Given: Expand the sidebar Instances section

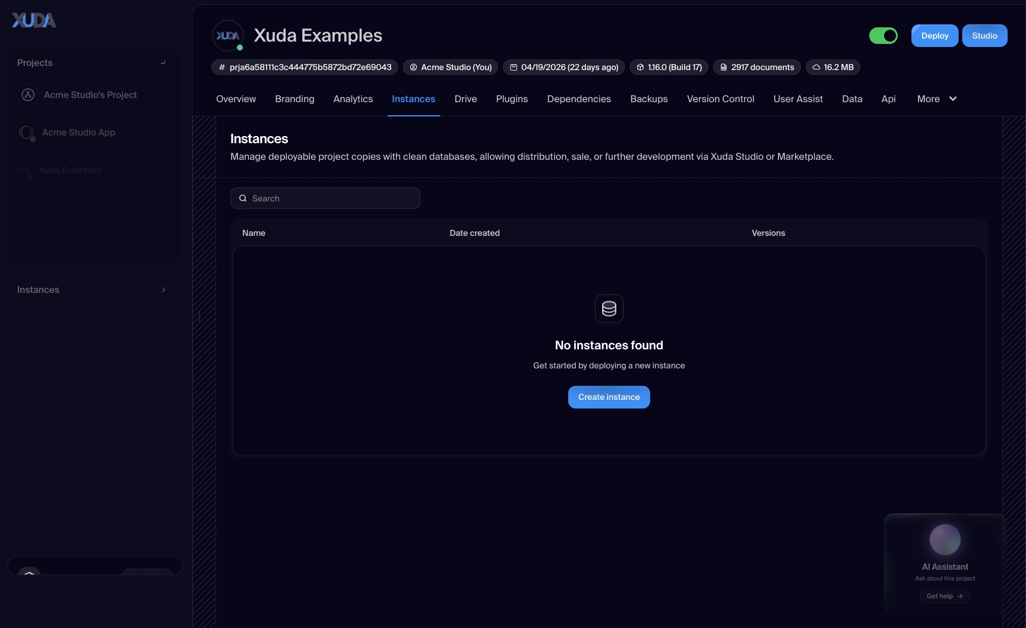Looking at the screenshot, I should 92,289.
